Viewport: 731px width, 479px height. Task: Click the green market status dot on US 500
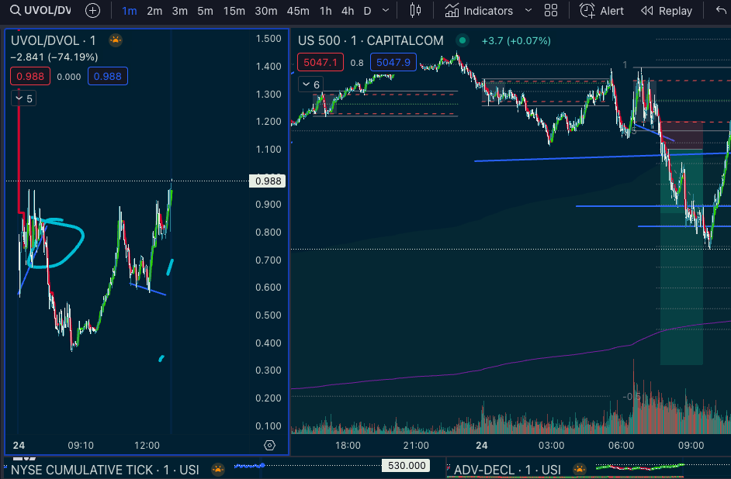[463, 40]
